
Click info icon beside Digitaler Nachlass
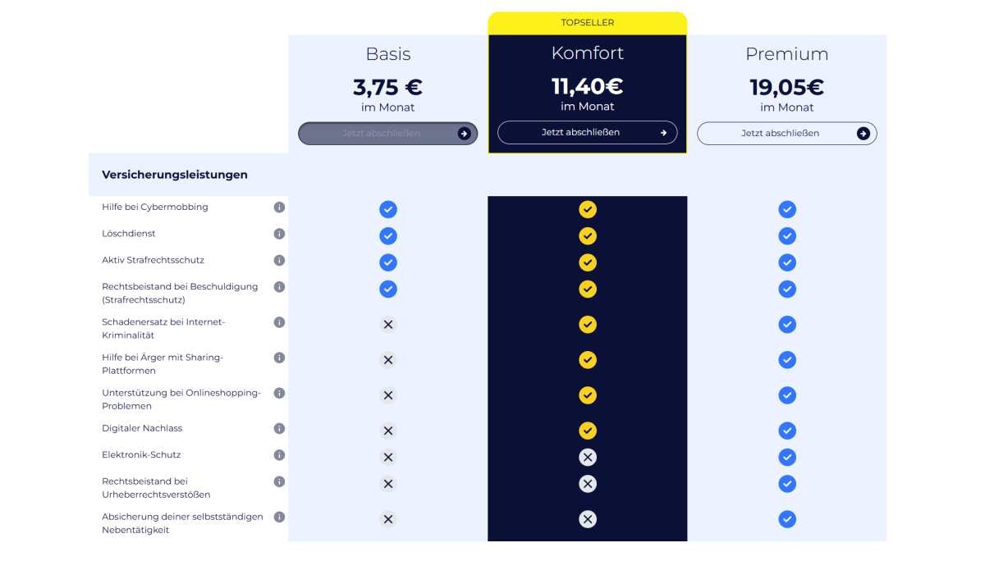point(279,428)
